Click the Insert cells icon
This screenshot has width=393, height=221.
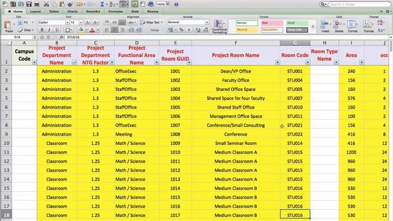[325, 26]
